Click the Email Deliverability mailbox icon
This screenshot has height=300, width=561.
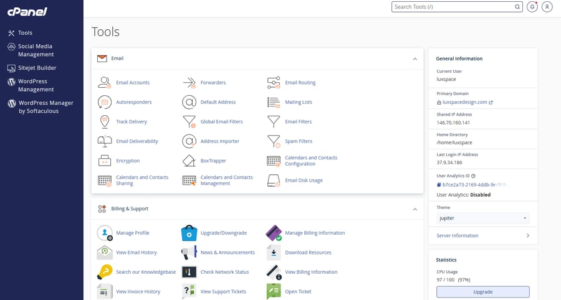(105, 141)
